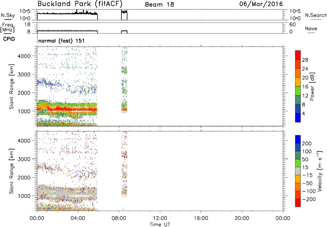Click the '1000' tick in the velocity panel

pyautogui.click(x=24, y=196)
